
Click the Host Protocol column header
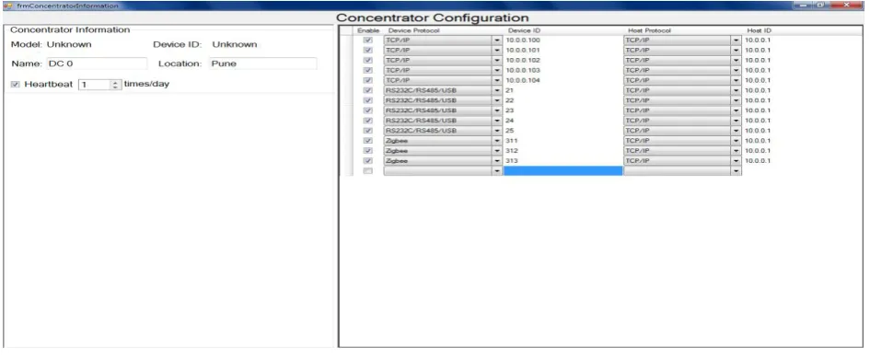pos(649,30)
